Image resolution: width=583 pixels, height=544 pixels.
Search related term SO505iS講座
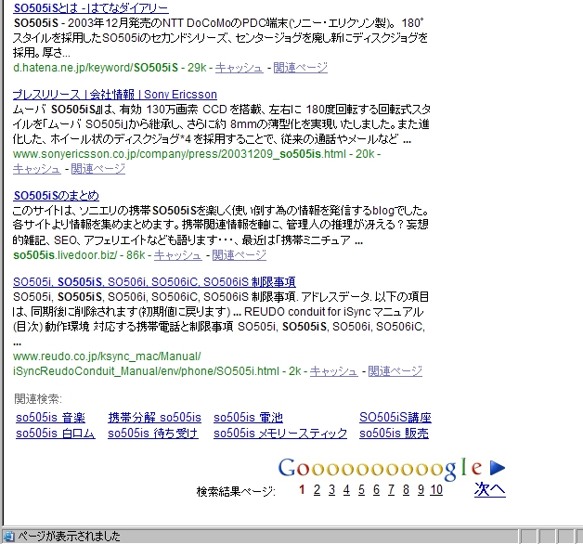[x=395, y=418]
